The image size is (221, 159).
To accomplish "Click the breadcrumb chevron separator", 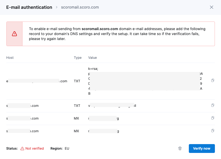I will (x=57, y=7).
